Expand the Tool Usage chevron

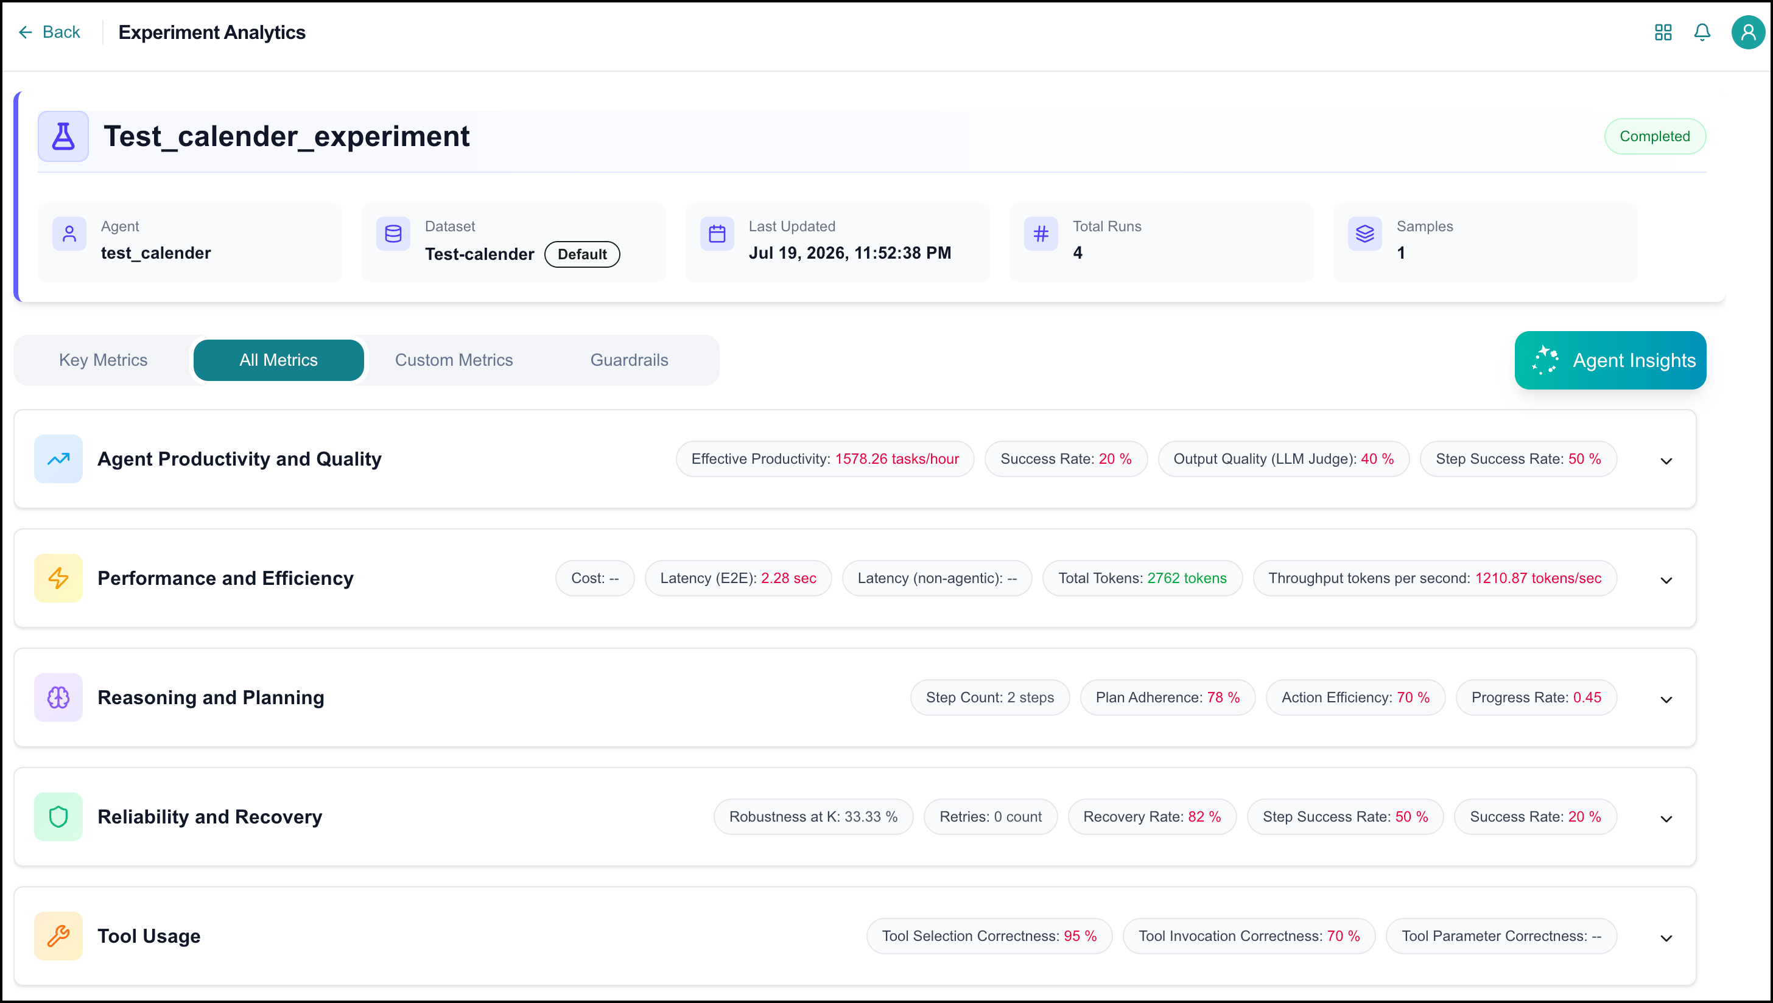(1666, 937)
